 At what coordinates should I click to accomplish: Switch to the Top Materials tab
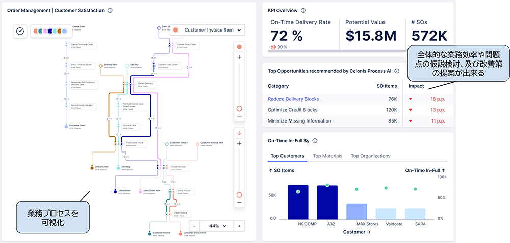(327, 156)
